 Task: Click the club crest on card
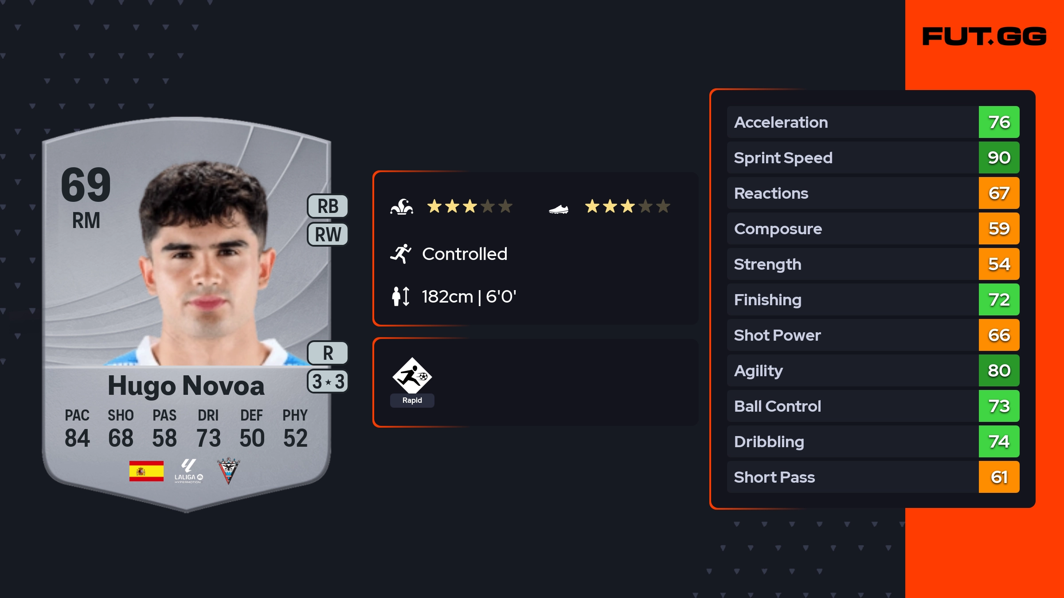point(228,471)
